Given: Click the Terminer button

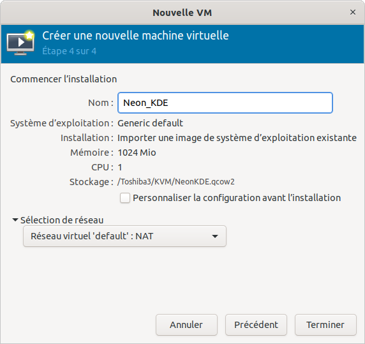Looking at the screenshot, I should (325, 325).
